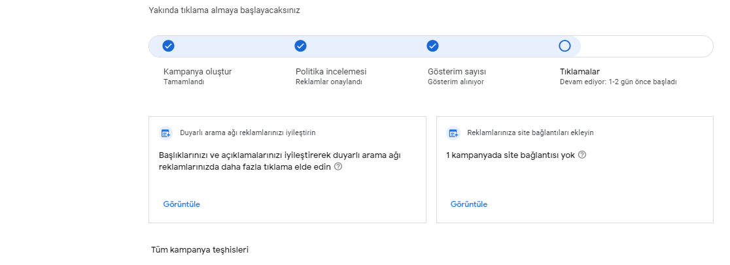730x265 pixels.
Task: Click the ad icon on site bağlantıları card
Action: pyautogui.click(x=453, y=133)
